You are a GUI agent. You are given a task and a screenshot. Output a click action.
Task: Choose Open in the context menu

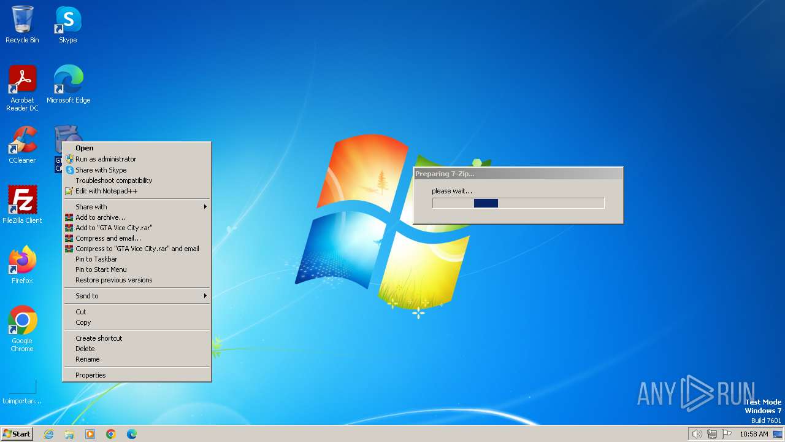coord(137,148)
